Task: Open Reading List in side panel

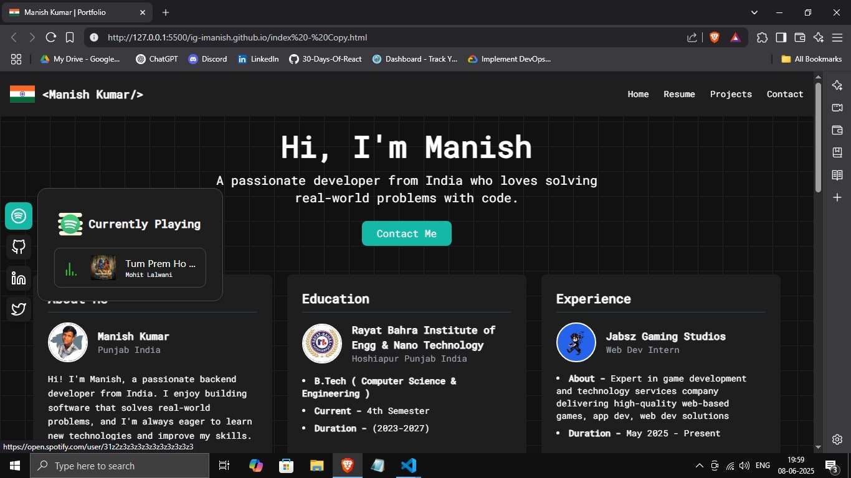Action: [837, 175]
